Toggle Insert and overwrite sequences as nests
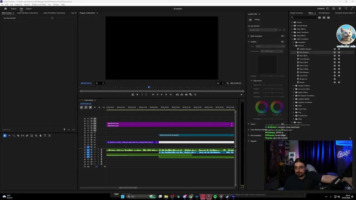 pos(81,107)
